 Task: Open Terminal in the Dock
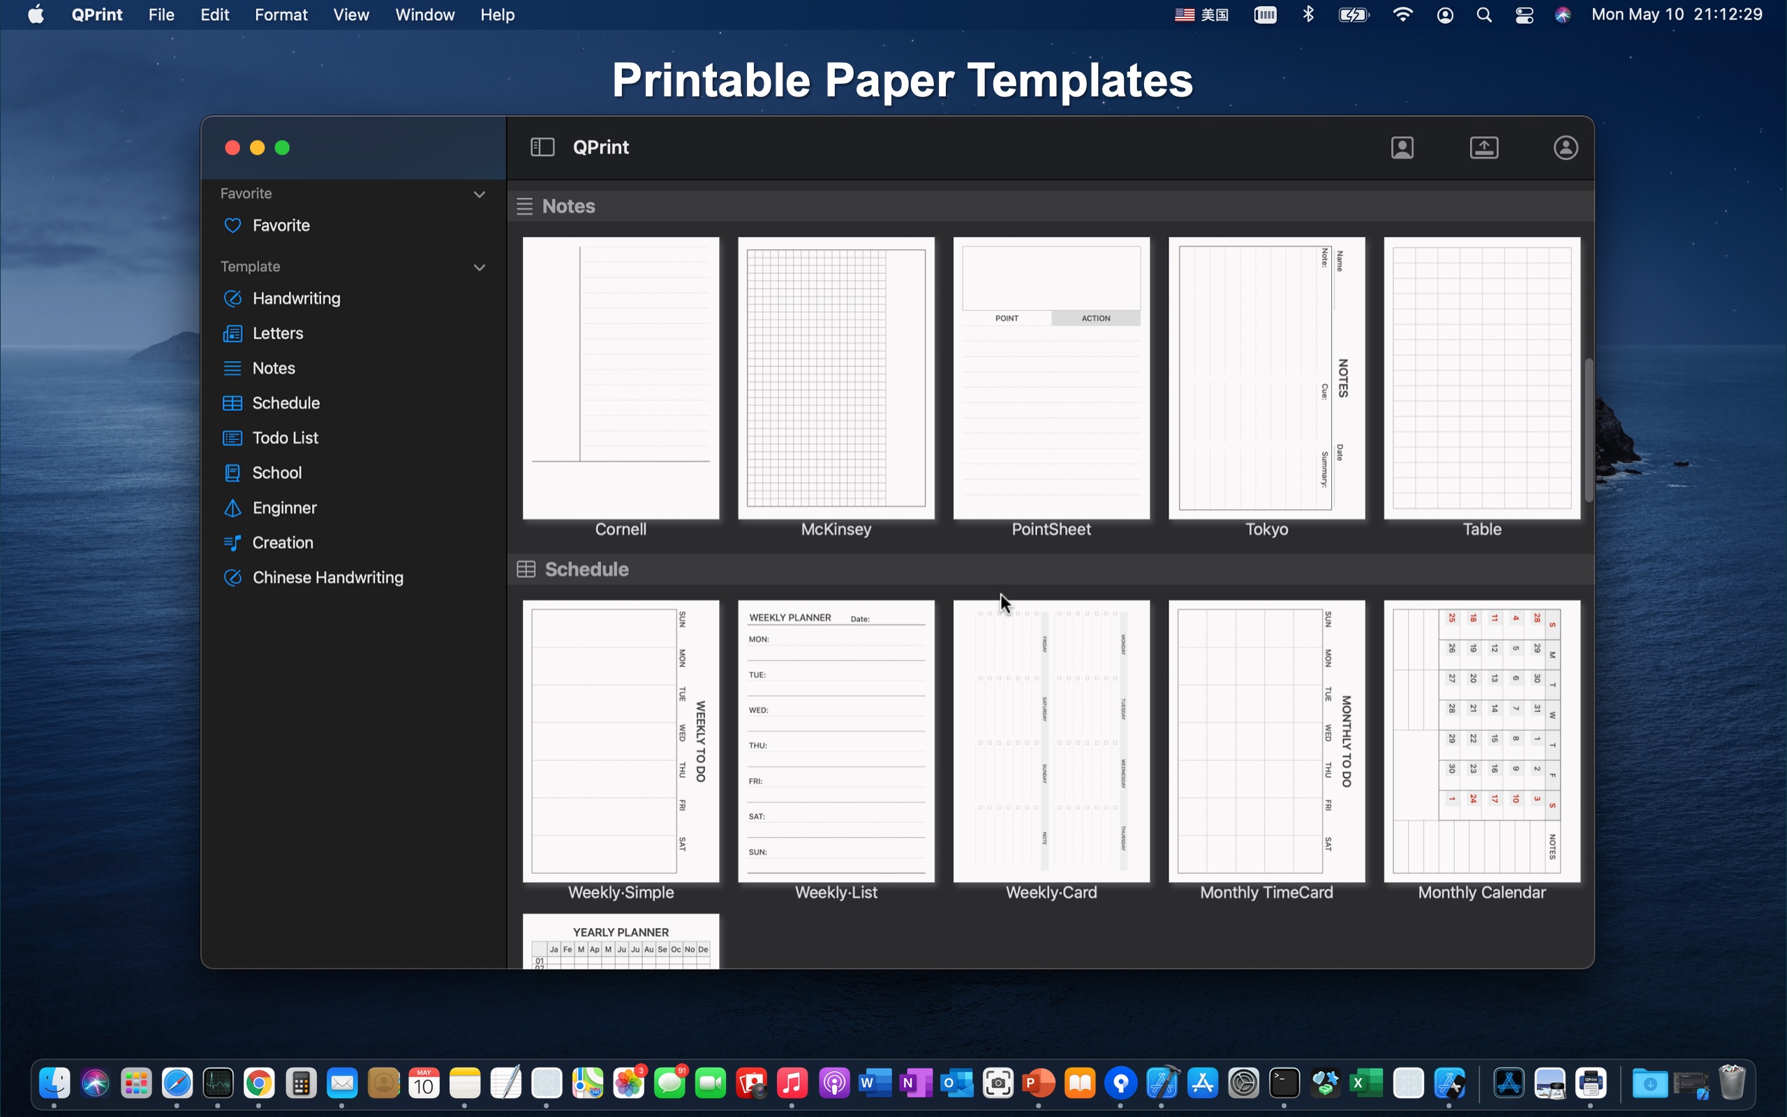1284,1083
